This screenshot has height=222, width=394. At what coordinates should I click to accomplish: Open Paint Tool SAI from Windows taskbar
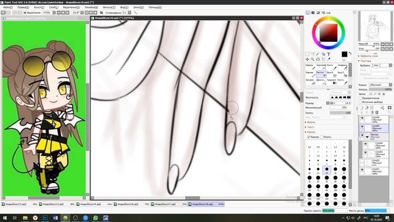[65, 218]
